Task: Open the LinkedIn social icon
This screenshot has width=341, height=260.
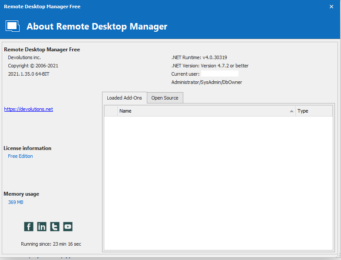Action: [42, 227]
